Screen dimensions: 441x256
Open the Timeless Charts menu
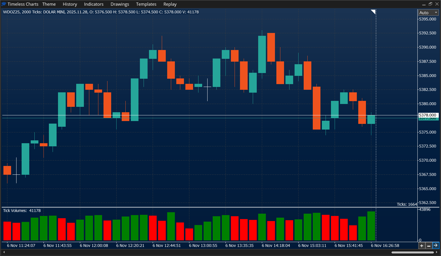(23, 4)
